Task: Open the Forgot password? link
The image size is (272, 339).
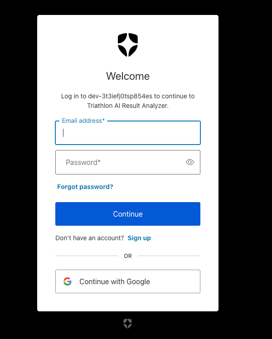Action: click(85, 187)
